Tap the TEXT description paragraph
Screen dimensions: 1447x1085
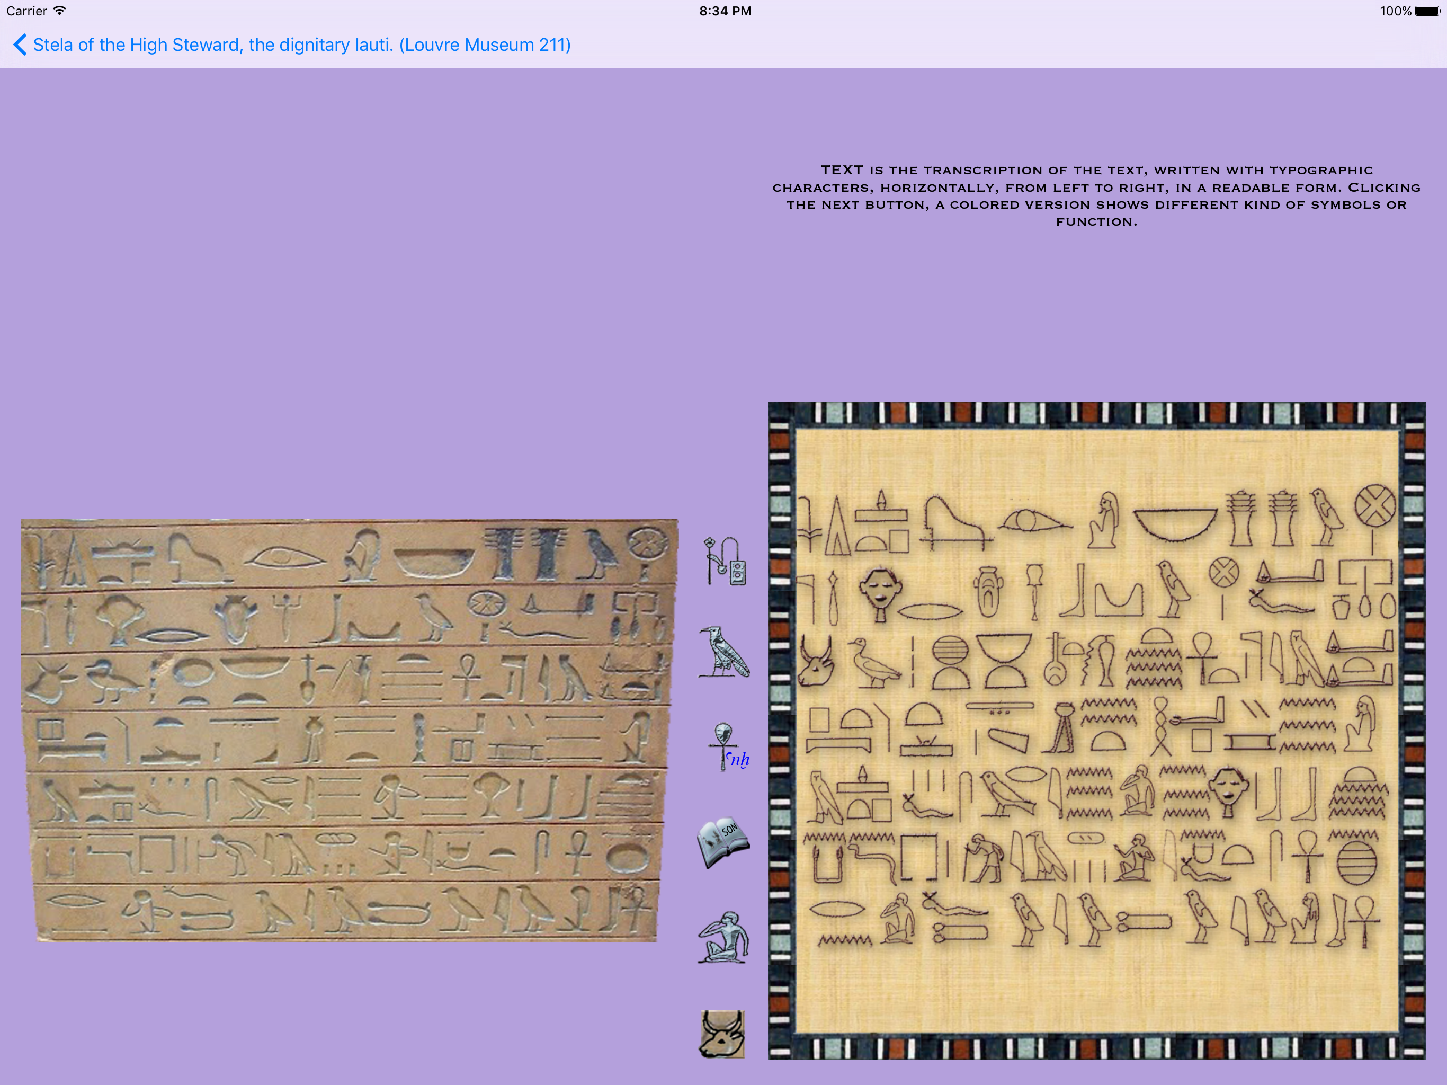click(1096, 195)
